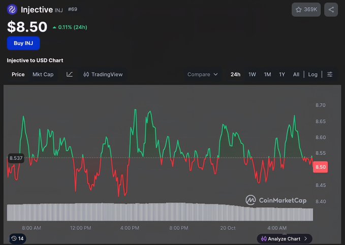345x245 pixels.
Task: Select the line chart type icon
Action: coord(70,75)
